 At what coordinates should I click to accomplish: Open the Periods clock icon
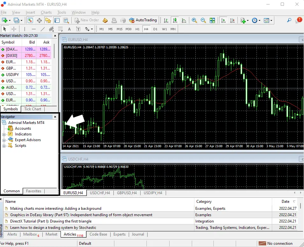click(x=255, y=20)
